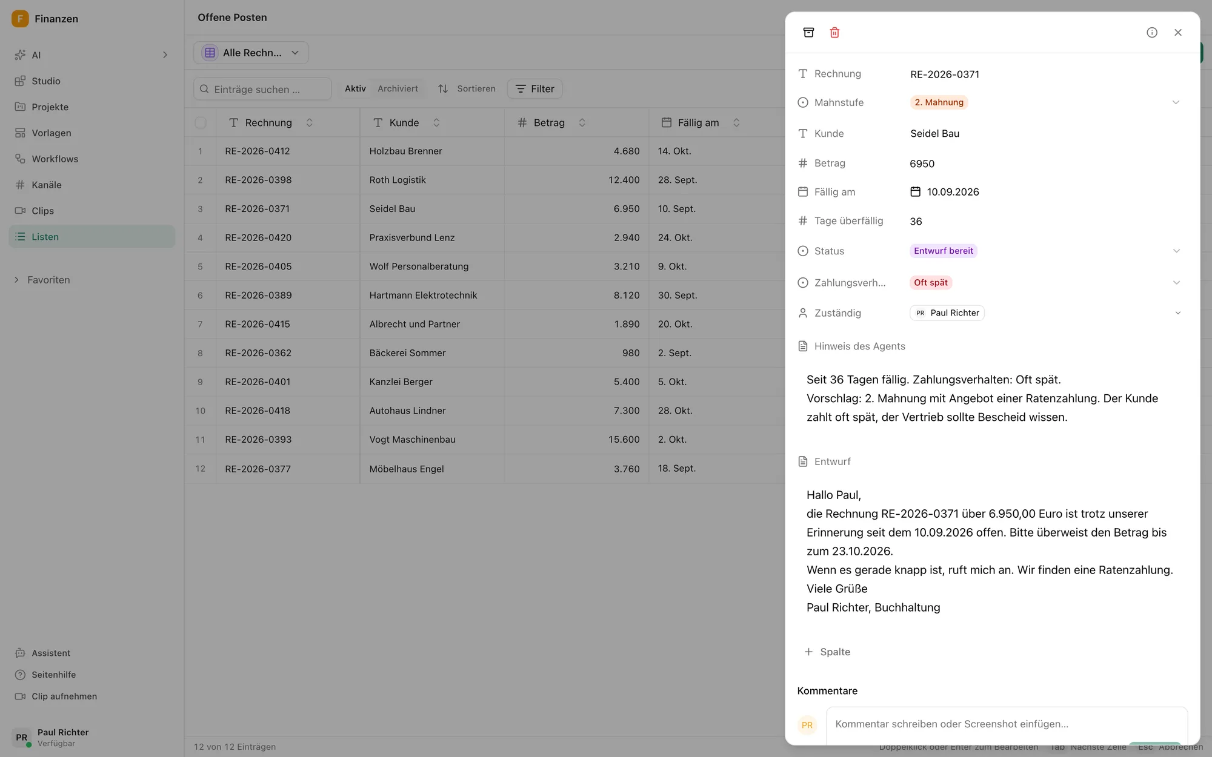Open the info icon in detail panel
This screenshot has height=757, width=1212.
click(x=1152, y=33)
